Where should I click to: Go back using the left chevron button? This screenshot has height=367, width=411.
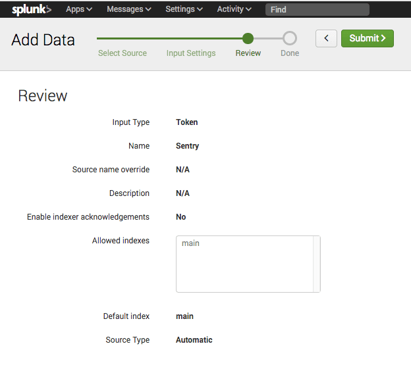tap(326, 38)
